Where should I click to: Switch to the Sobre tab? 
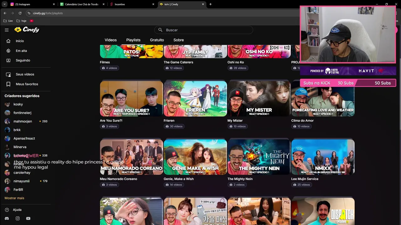[179, 40]
